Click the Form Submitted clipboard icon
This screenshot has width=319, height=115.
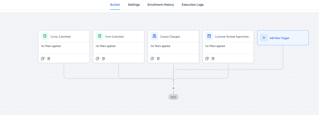point(99,36)
